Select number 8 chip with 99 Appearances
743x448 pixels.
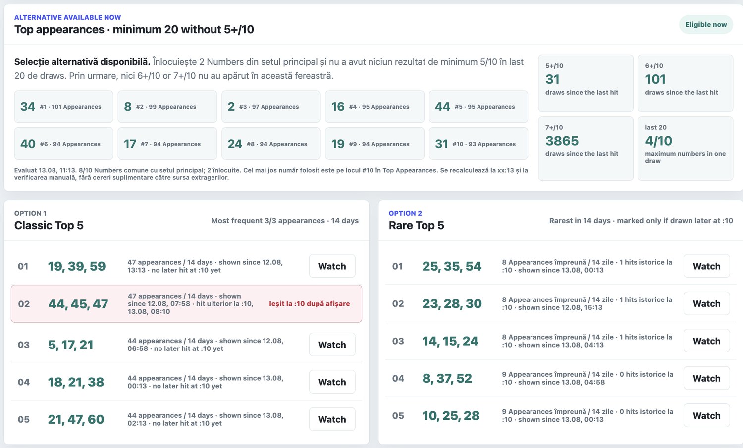(x=167, y=106)
